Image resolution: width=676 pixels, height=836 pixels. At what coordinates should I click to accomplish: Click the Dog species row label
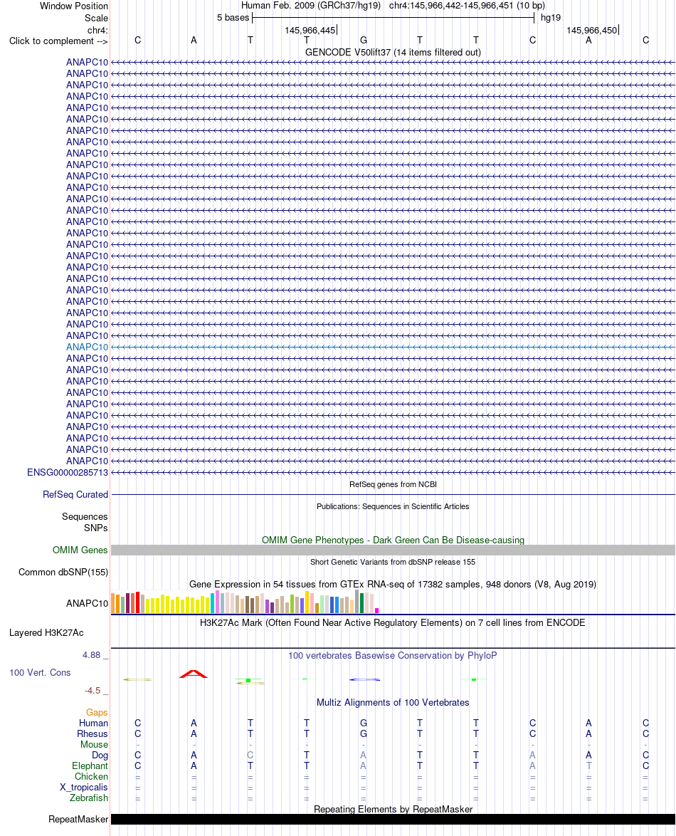[x=100, y=756]
